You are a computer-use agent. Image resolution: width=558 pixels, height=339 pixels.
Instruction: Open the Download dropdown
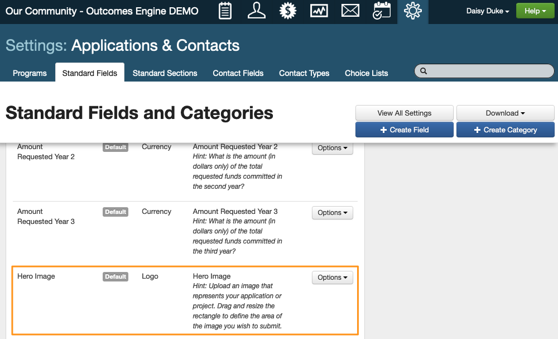[x=505, y=113]
